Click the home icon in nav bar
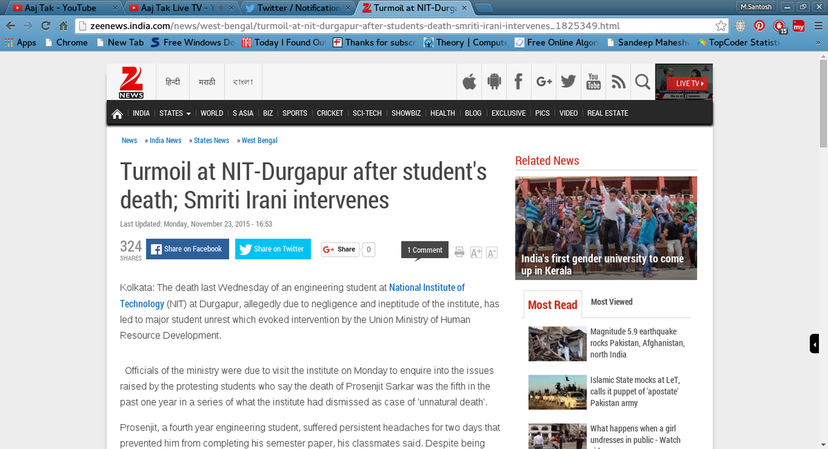 [x=117, y=113]
